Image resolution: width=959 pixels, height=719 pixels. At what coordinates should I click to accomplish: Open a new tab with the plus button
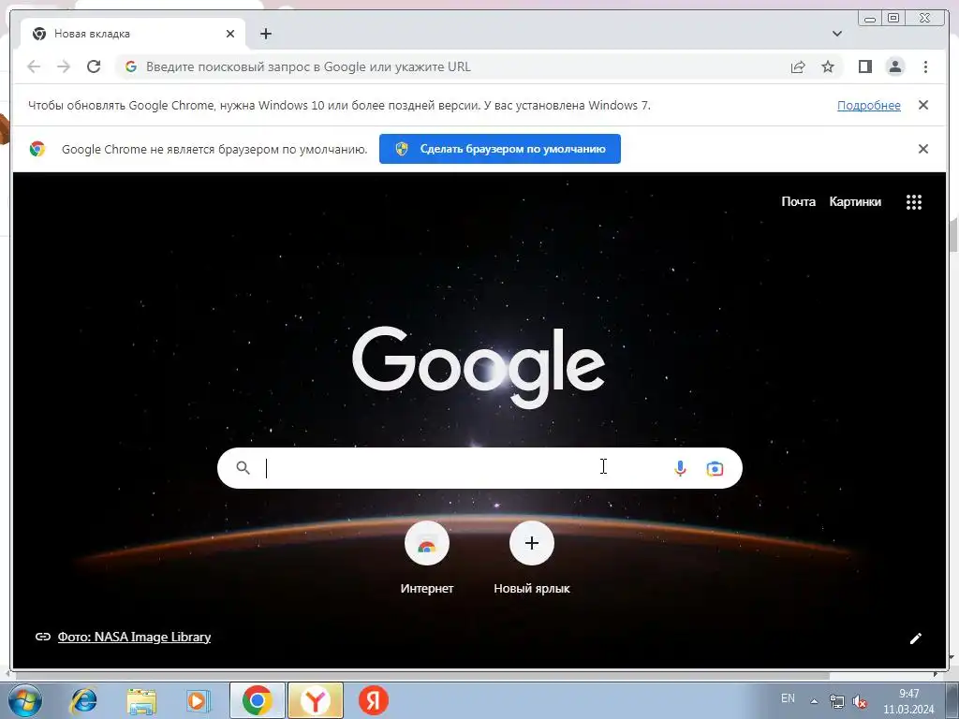tap(265, 34)
